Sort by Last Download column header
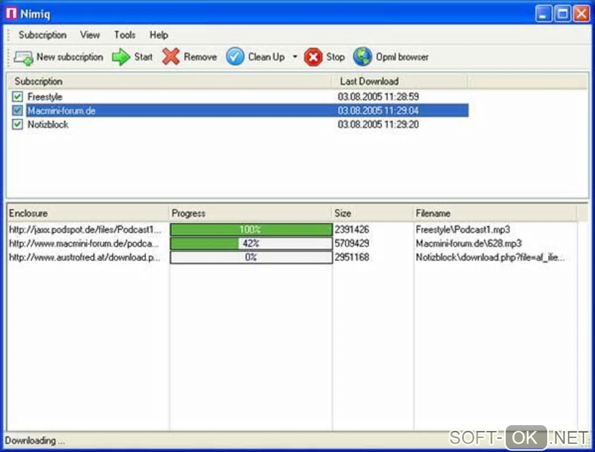595x452 pixels. [399, 81]
